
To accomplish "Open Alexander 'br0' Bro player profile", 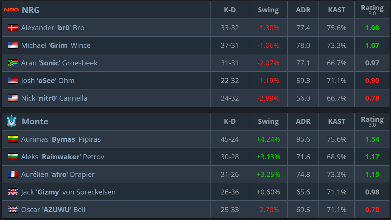I will click(53, 28).
